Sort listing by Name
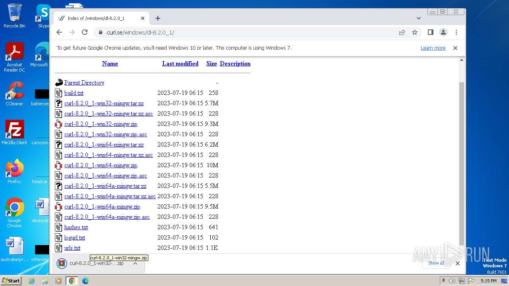This screenshot has height=286, width=509. click(x=110, y=64)
